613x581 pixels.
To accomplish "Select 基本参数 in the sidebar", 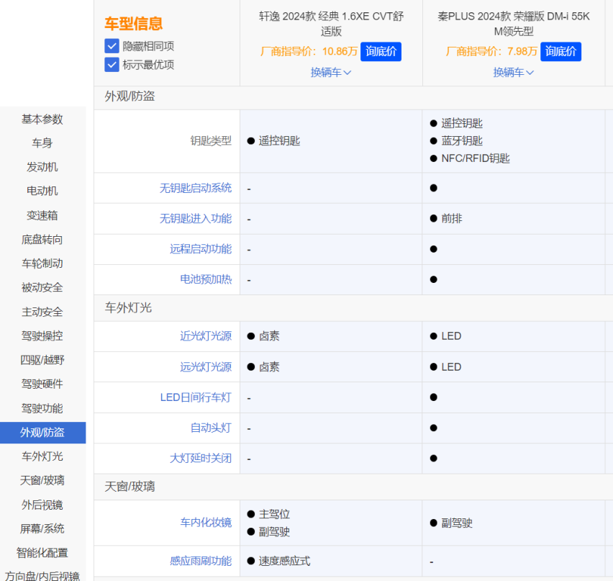I will pos(42,119).
